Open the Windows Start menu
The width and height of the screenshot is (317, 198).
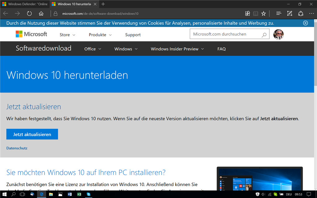pos(4,194)
